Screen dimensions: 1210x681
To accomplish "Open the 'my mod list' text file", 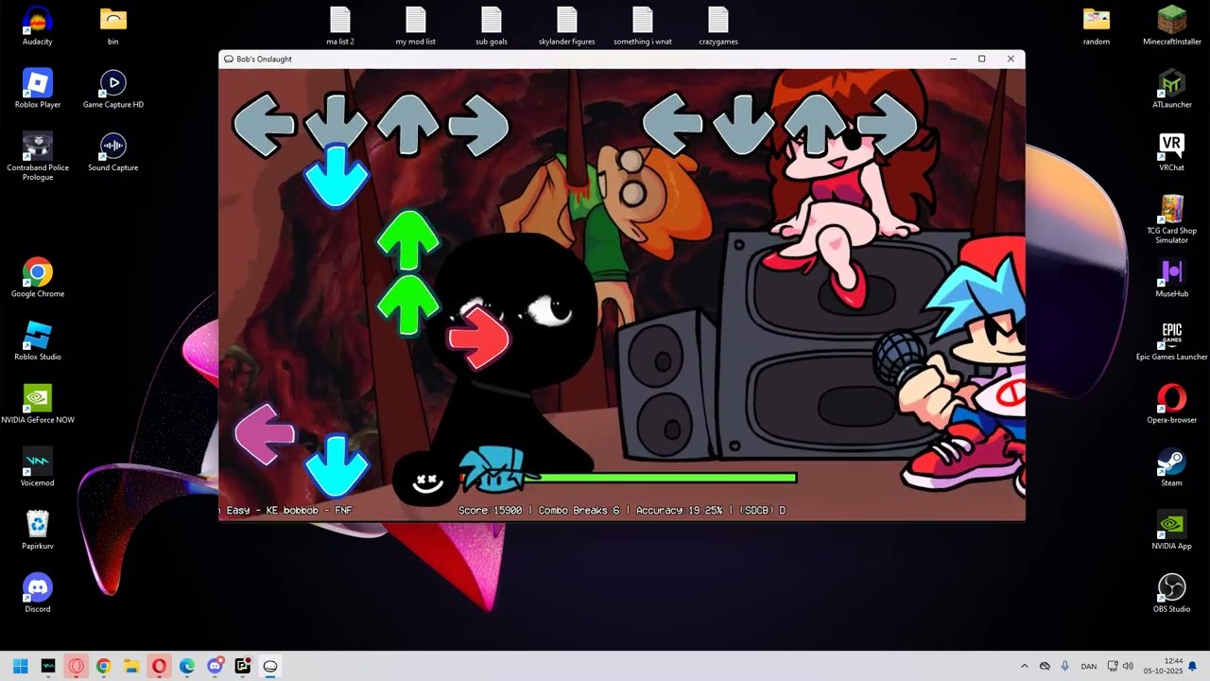I will tap(416, 26).
